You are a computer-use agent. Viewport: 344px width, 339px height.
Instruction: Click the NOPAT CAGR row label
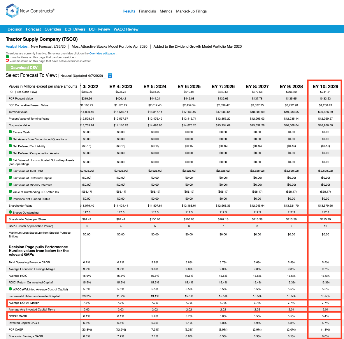pos(18,316)
